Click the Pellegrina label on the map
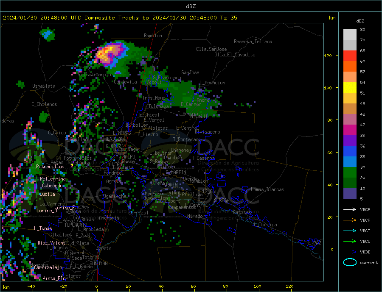This screenshot has height=292, width=382. coord(53,179)
